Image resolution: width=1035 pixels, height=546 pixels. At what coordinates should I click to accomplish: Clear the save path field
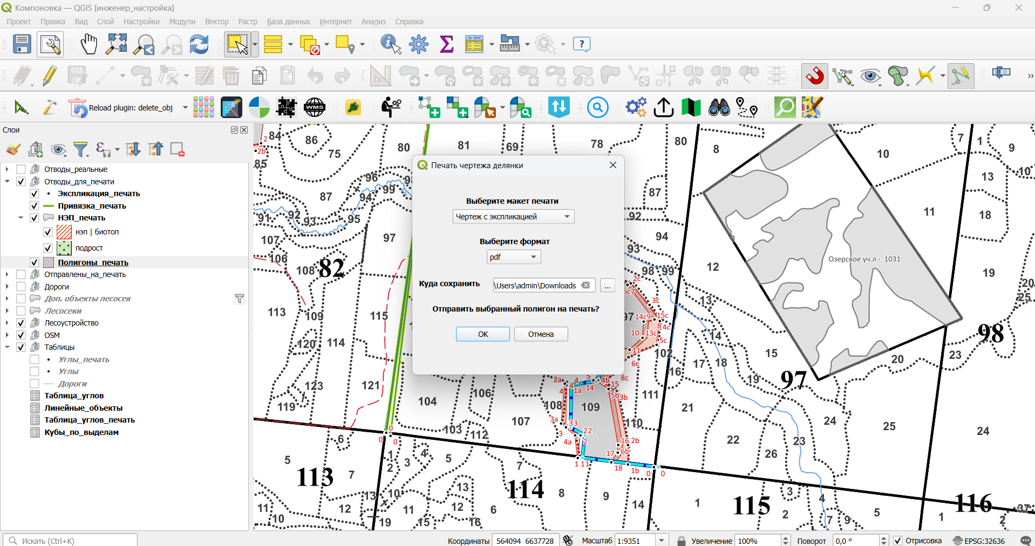click(585, 286)
